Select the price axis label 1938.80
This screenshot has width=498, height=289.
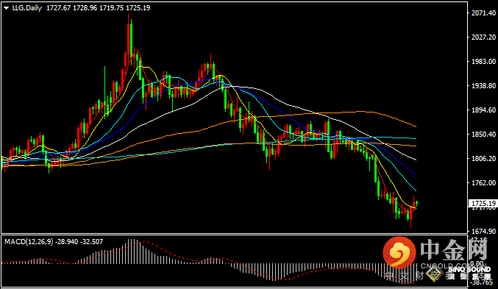click(483, 86)
